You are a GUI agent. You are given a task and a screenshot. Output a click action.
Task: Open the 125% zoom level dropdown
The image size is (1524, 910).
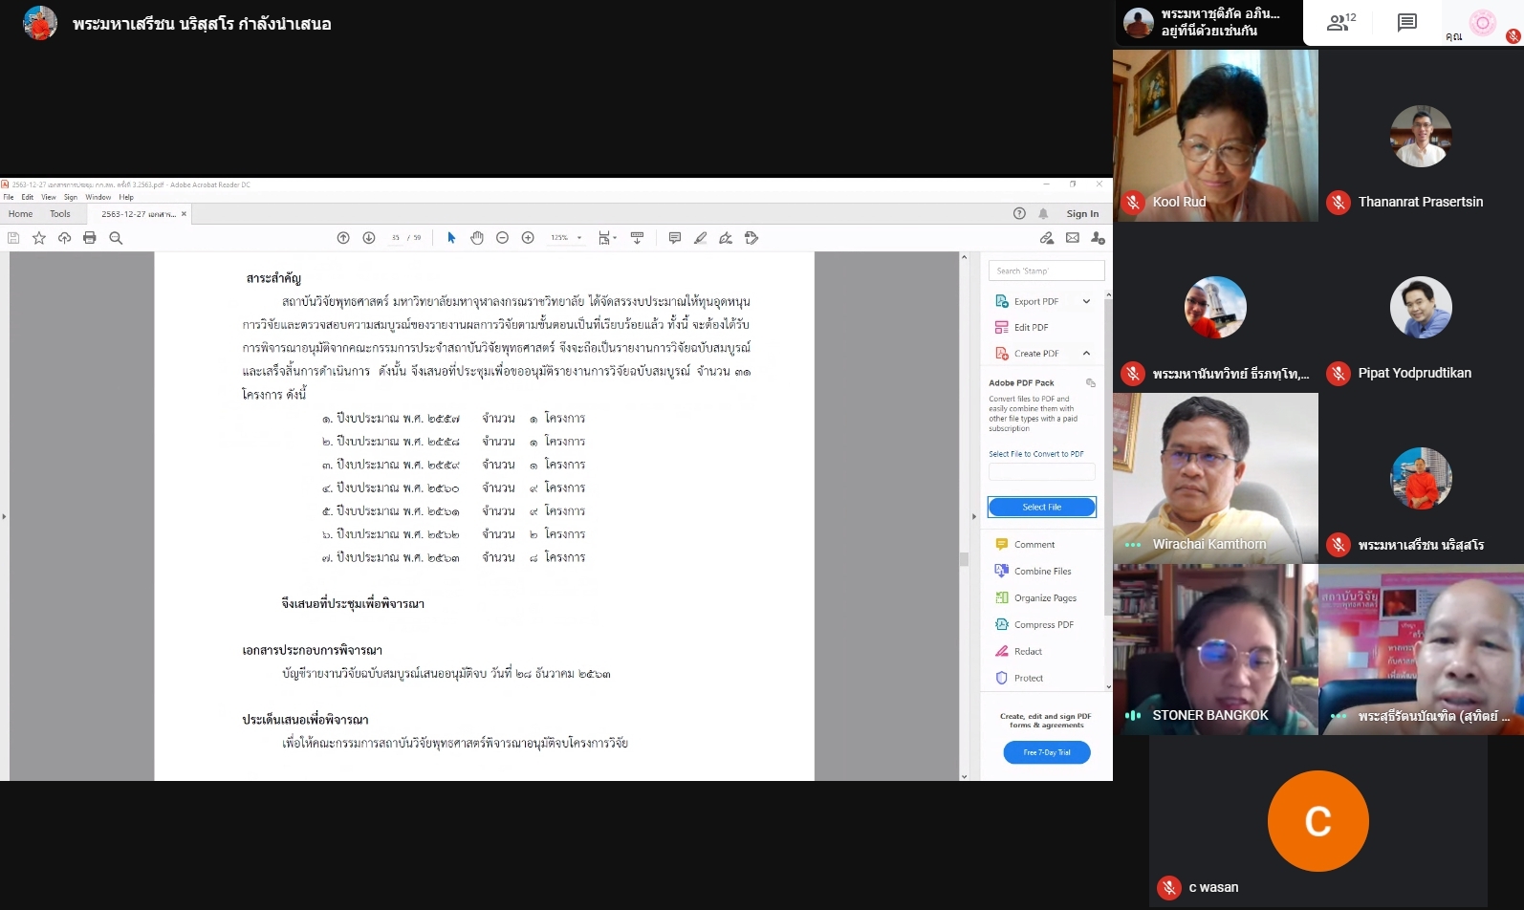pos(566,238)
